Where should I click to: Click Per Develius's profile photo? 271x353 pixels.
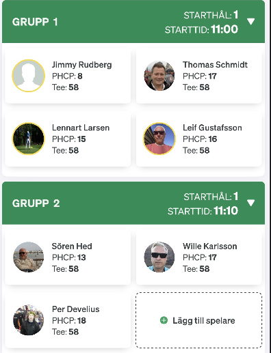[x=28, y=320]
